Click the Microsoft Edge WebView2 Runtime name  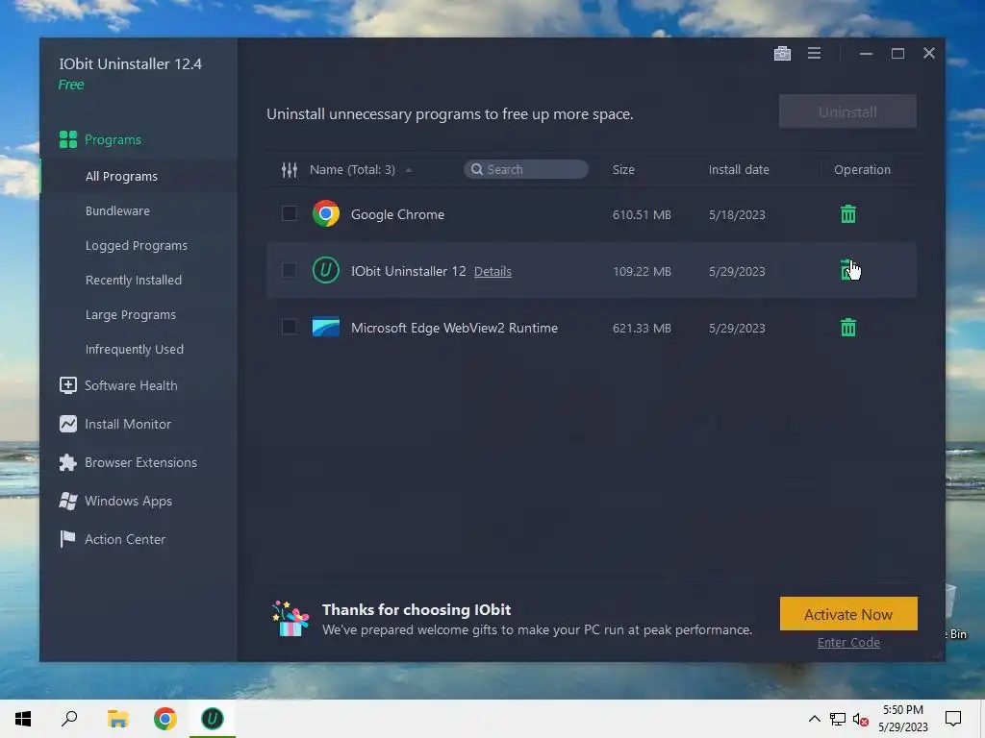(454, 328)
